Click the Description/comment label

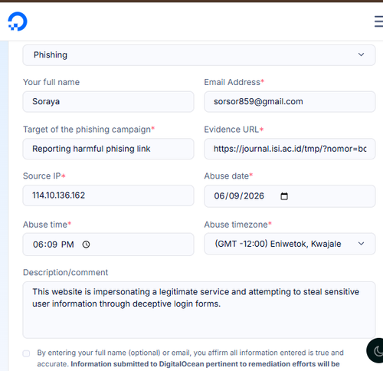(x=66, y=272)
